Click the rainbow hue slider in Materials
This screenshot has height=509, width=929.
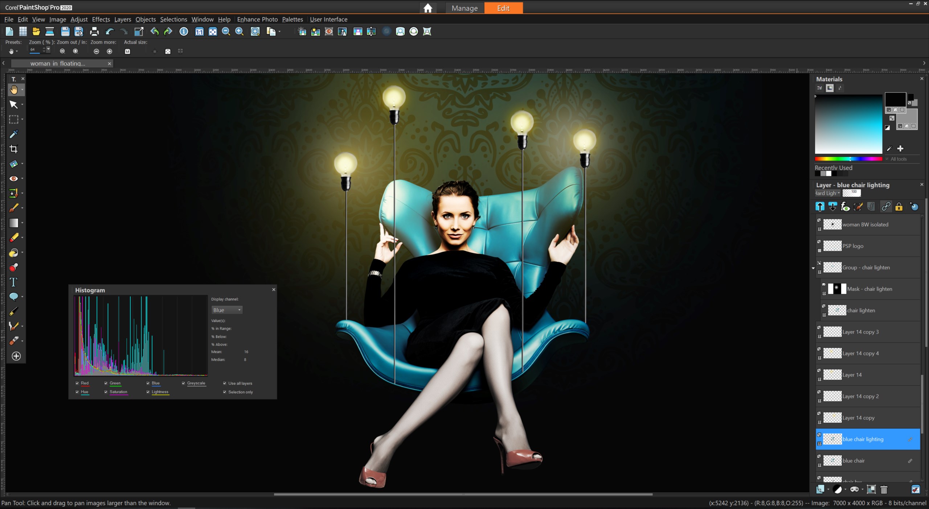coord(848,159)
